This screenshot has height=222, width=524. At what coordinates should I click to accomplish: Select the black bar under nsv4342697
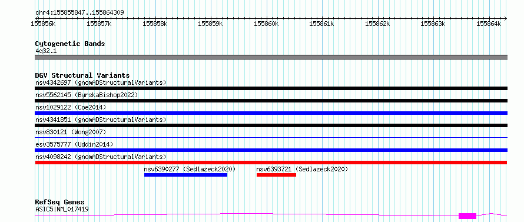tap(271, 88)
